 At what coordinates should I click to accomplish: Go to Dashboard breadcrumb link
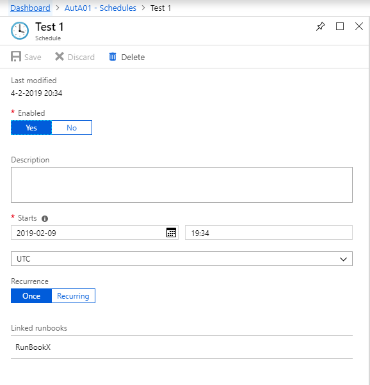point(30,8)
